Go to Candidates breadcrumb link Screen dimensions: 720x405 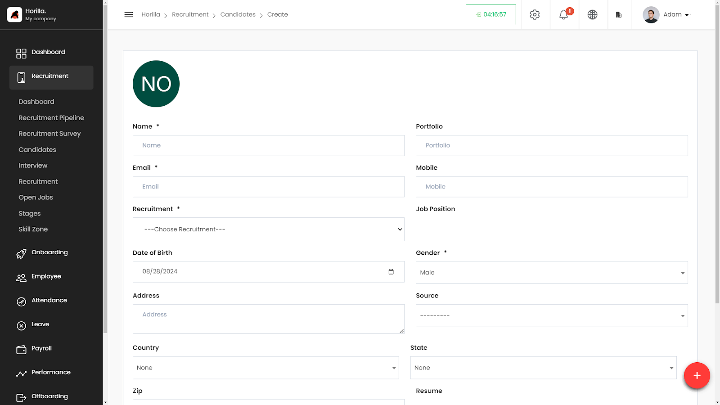click(238, 15)
